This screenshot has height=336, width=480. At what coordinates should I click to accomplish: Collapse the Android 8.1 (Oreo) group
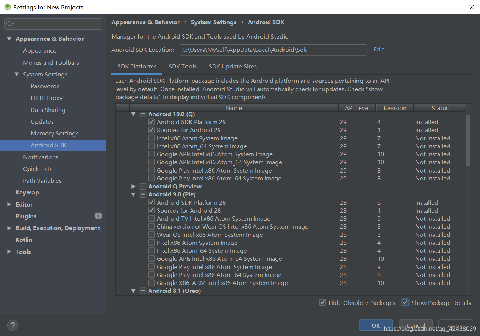pos(133,291)
